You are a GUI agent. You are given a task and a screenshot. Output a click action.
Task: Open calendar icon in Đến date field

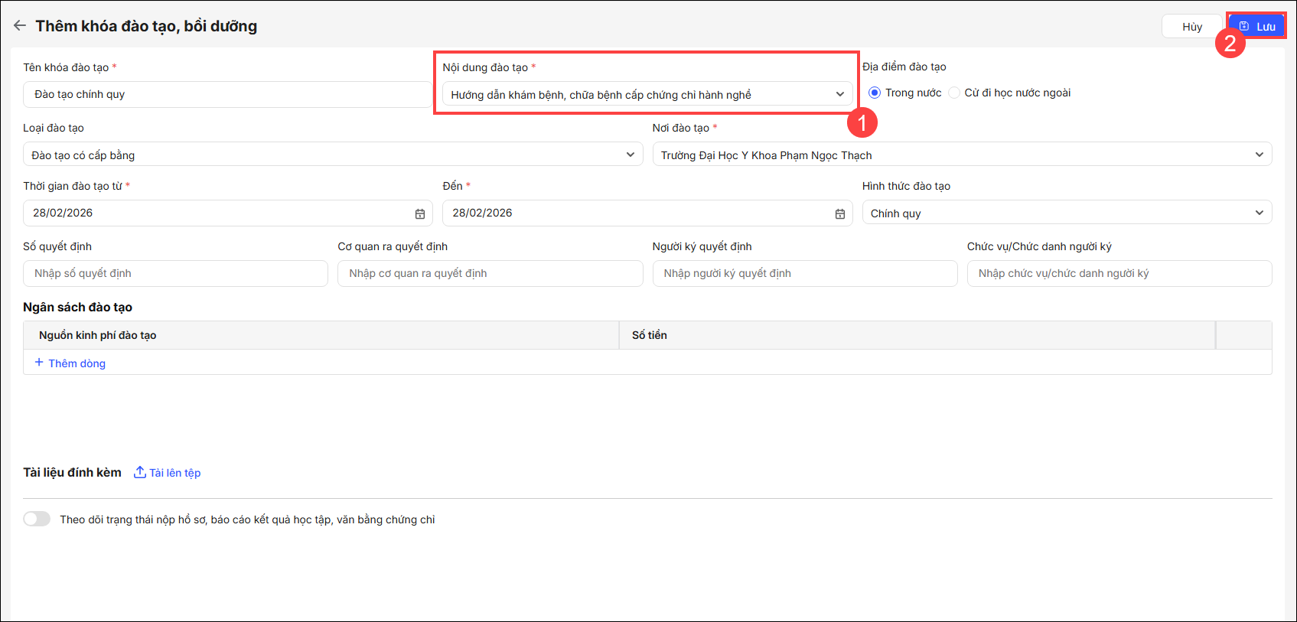pyautogui.click(x=839, y=213)
